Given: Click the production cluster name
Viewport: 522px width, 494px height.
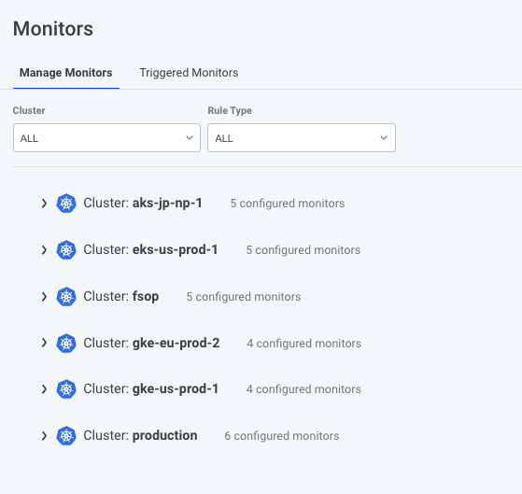Looking at the screenshot, I should 164,435.
